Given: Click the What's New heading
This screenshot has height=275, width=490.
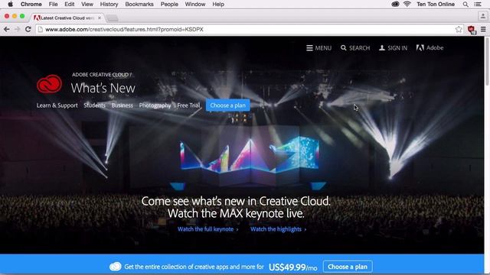Looking at the screenshot, I should [x=103, y=89].
